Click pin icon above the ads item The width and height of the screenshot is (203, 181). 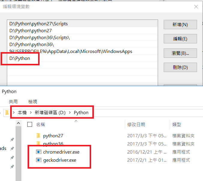click(x=12, y=139)
